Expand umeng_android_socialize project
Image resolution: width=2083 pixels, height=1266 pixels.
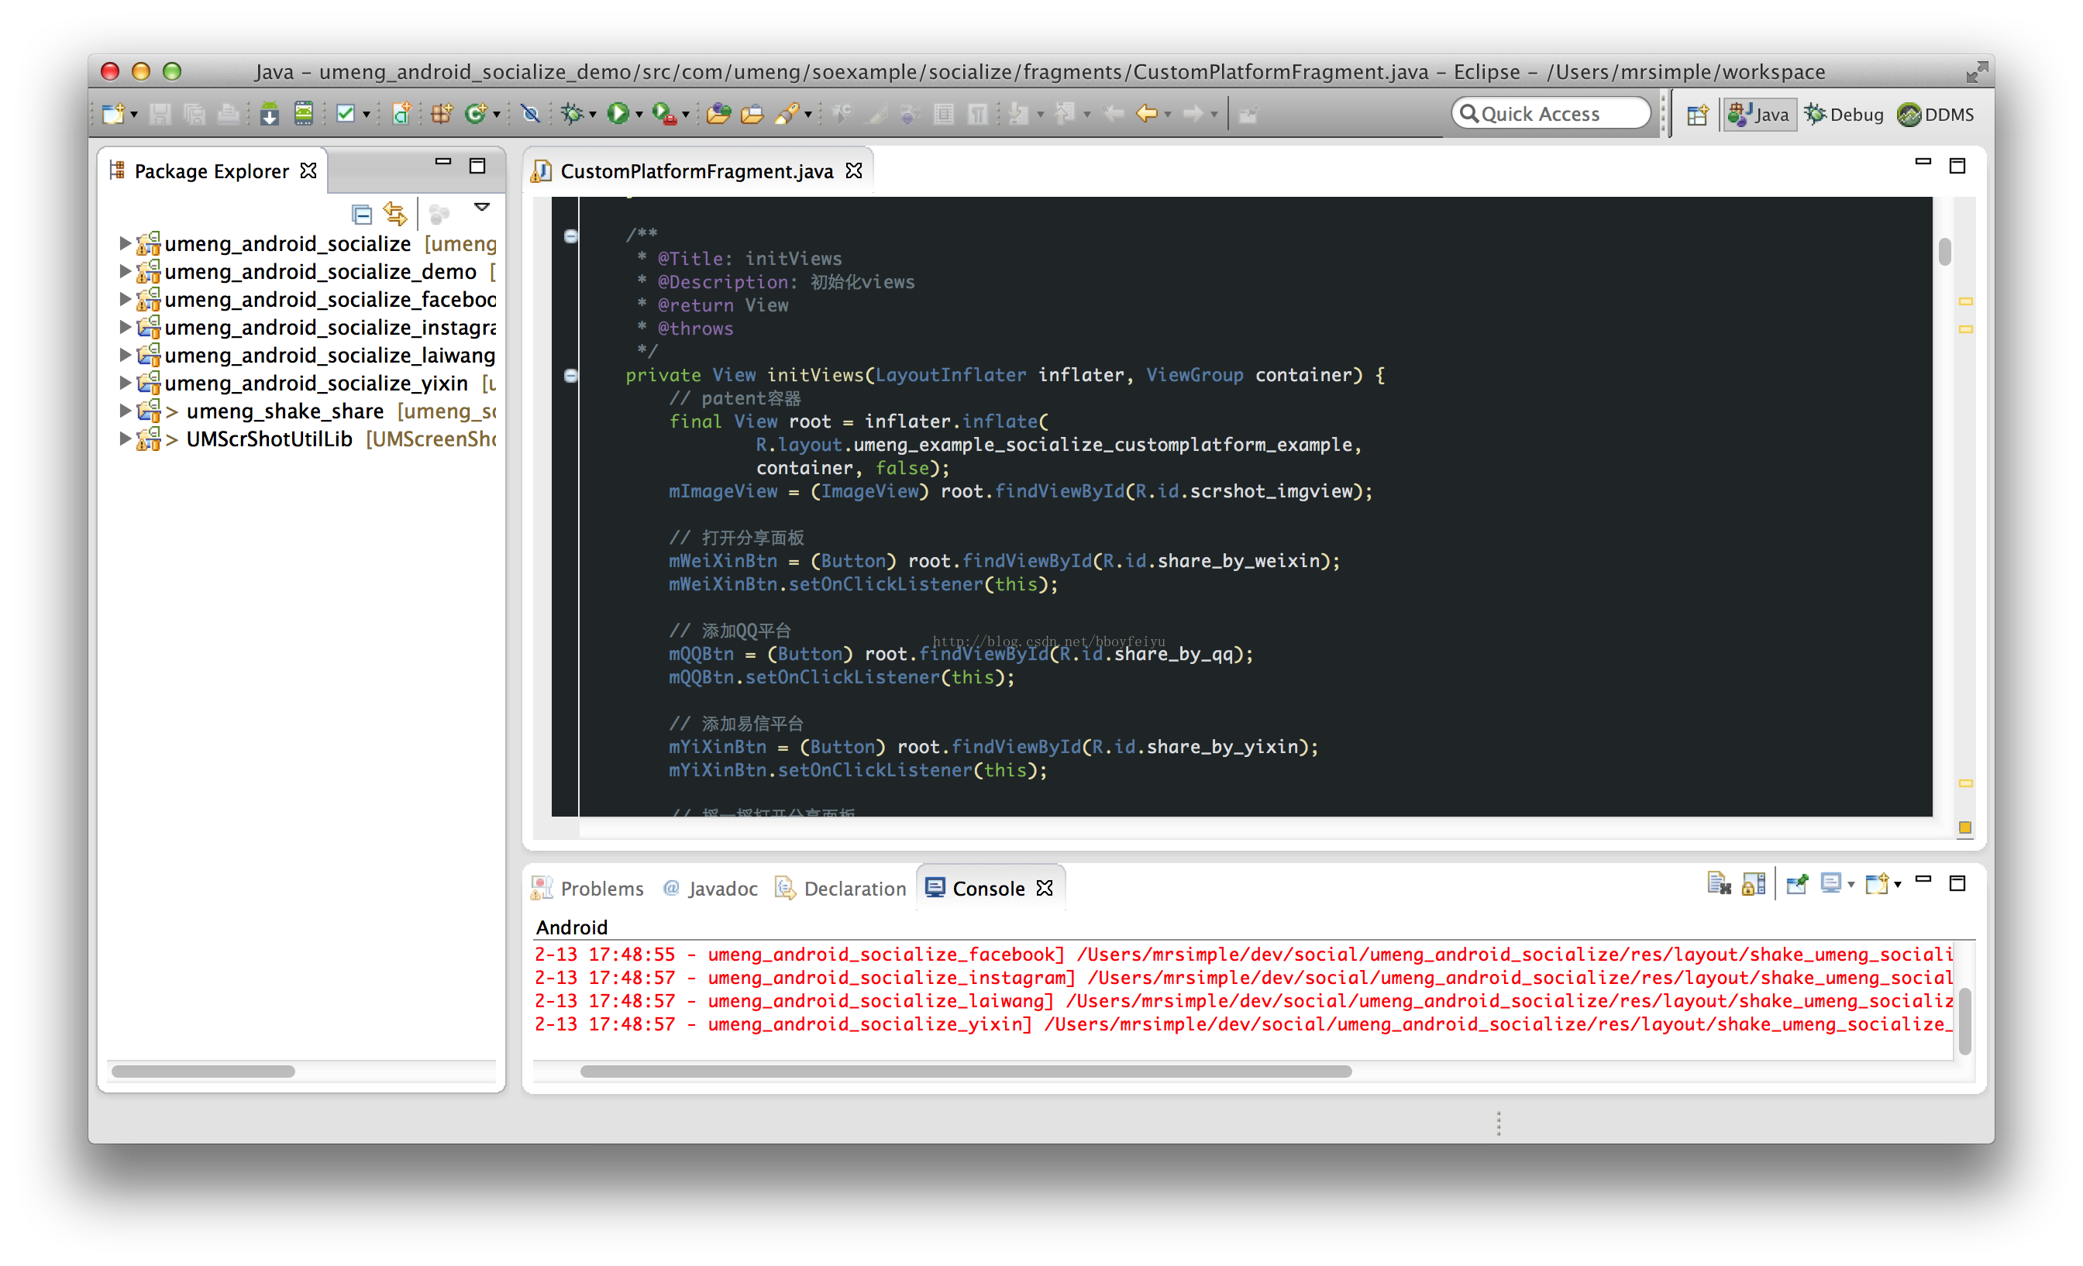125,244
